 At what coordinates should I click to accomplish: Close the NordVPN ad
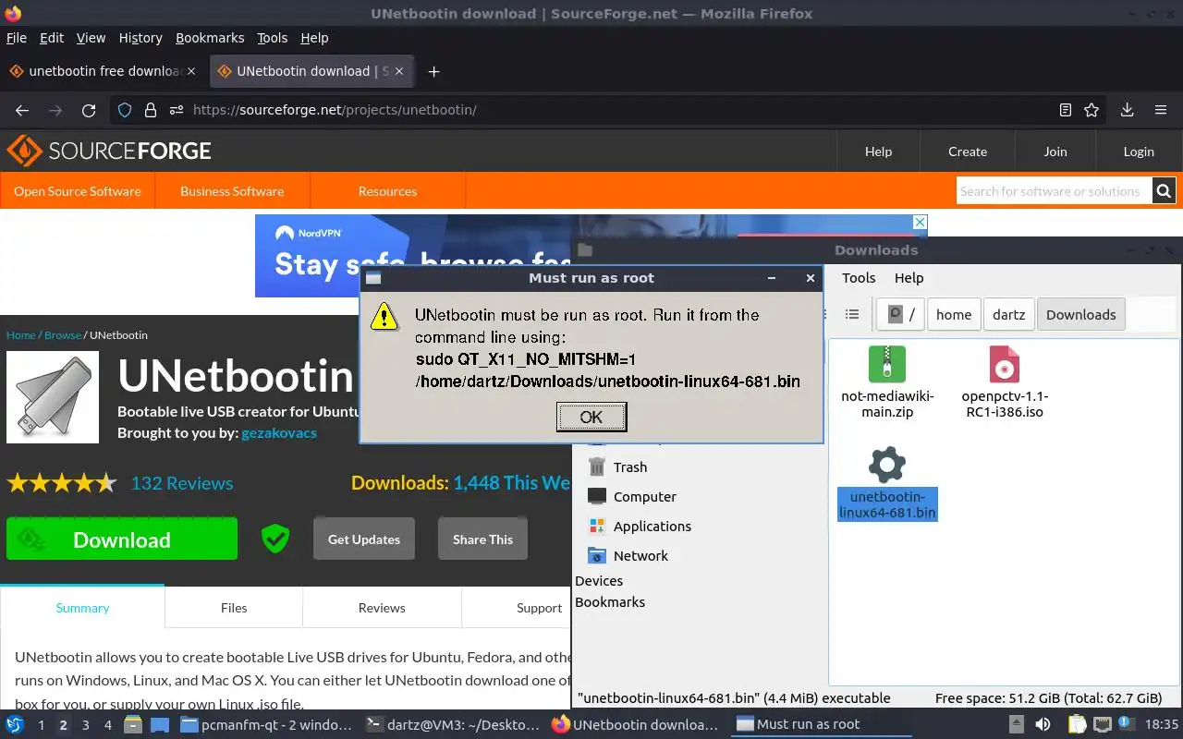click(920, 223)
